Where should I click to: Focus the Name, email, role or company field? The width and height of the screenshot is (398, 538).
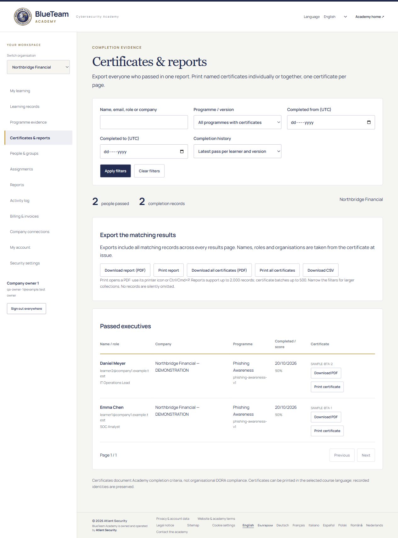[144, 122]
